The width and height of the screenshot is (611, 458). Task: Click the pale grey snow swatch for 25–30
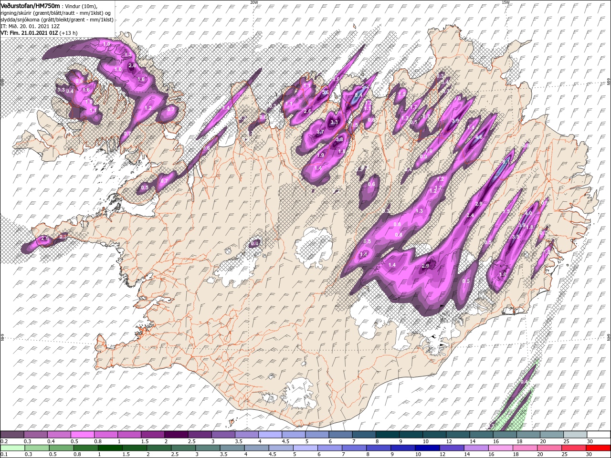575,435
